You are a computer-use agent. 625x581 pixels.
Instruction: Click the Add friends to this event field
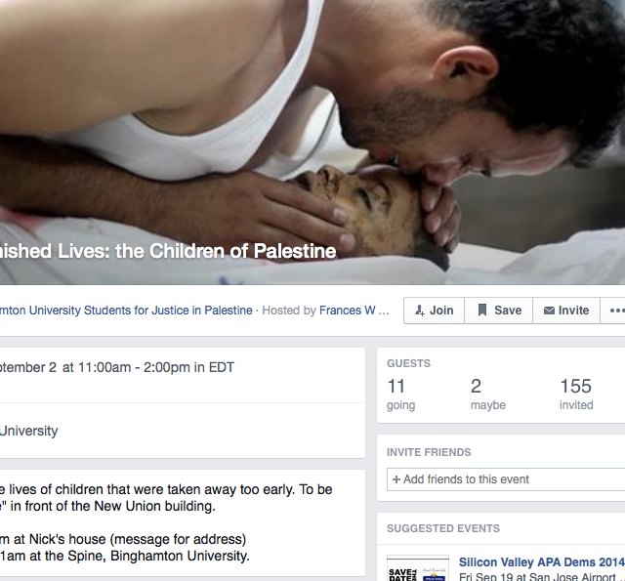pyautogui.click(x=506, y=479)
